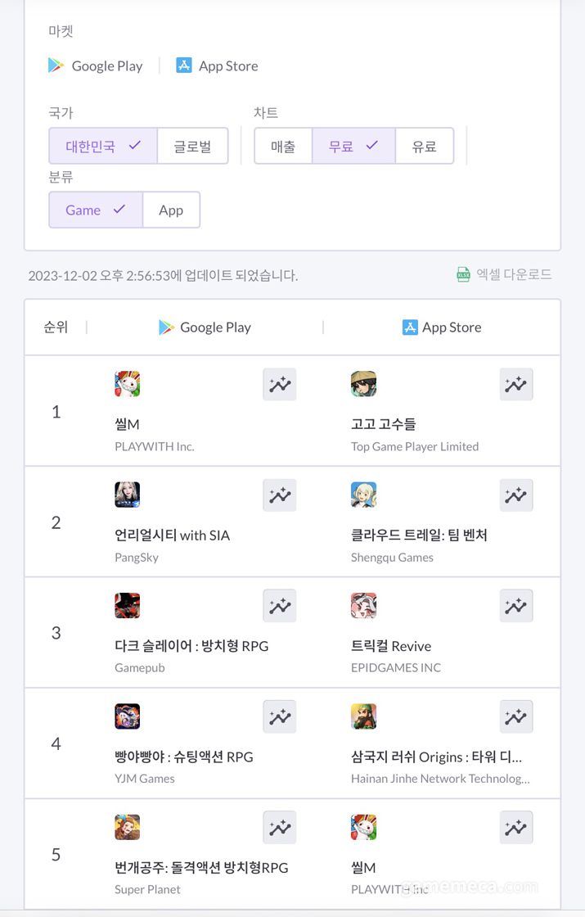Select 대한민국 country filter
Screen dimensions: 585x917
tap(103, 147)
